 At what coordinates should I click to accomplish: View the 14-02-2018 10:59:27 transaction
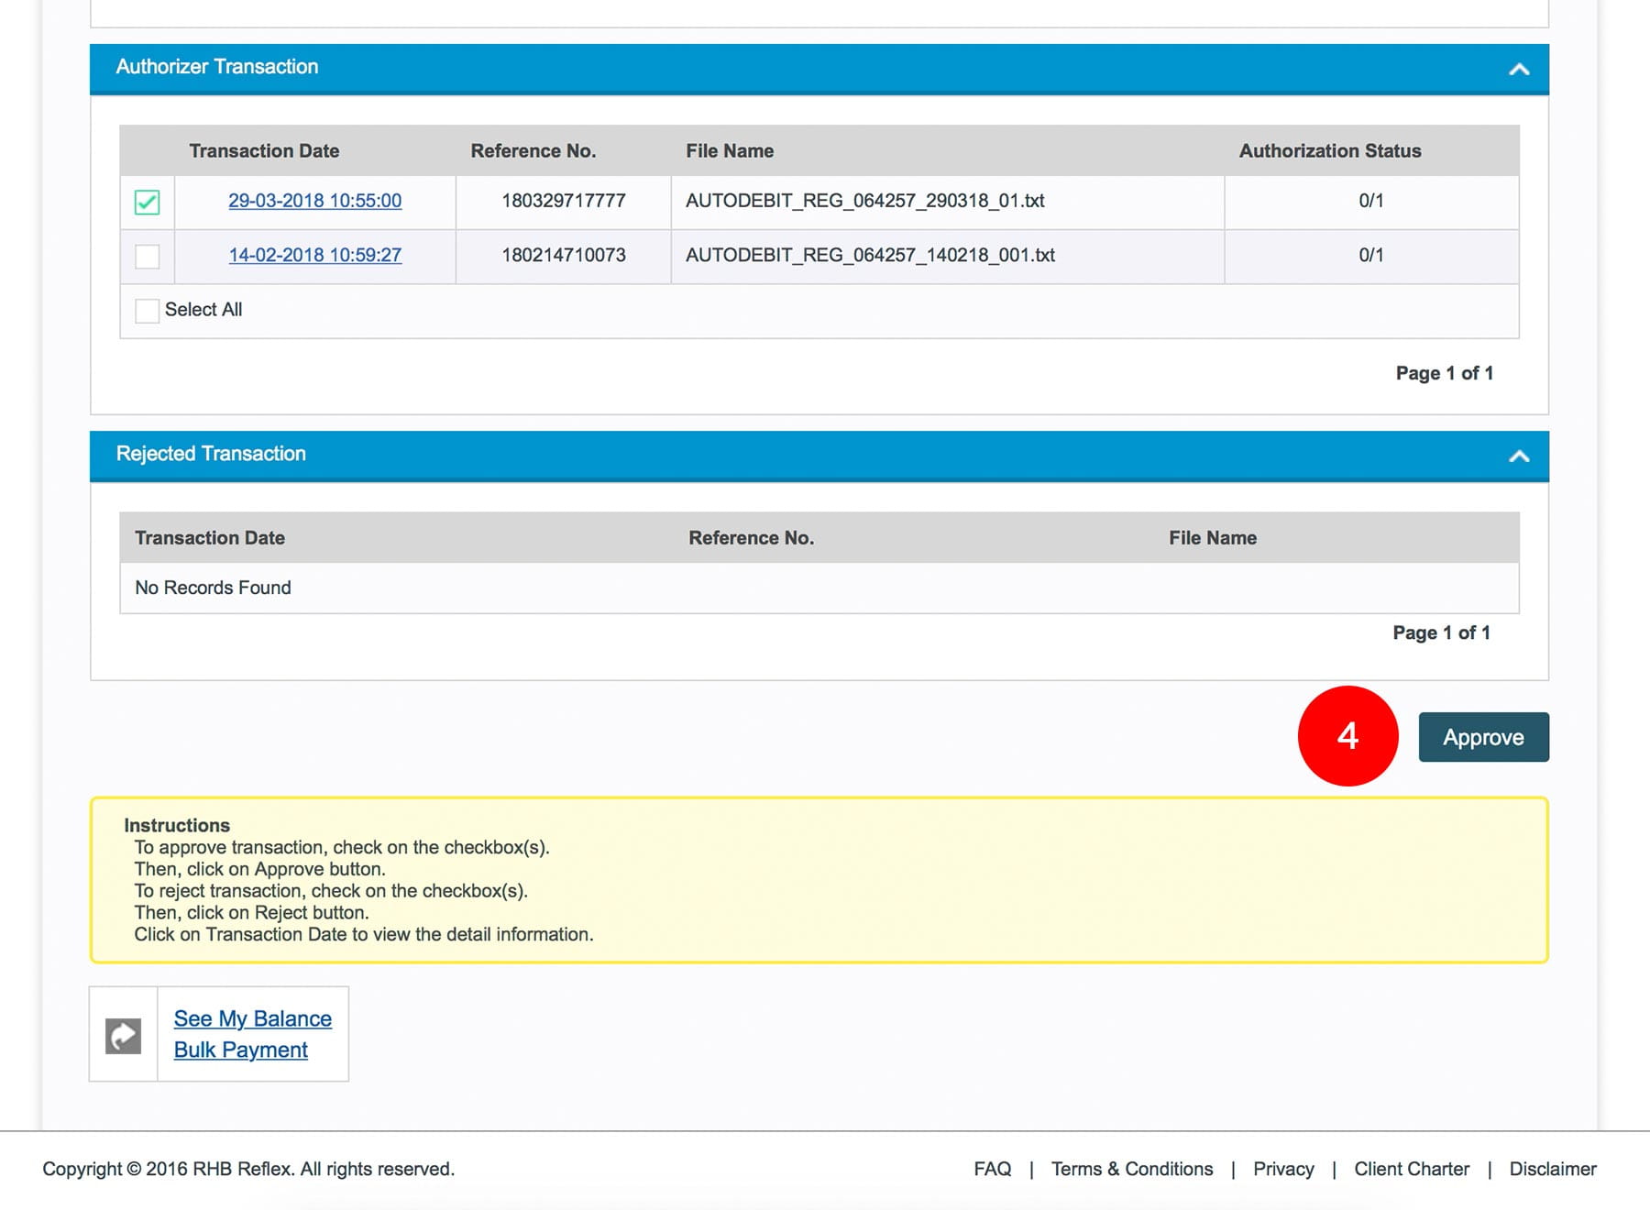314,255
